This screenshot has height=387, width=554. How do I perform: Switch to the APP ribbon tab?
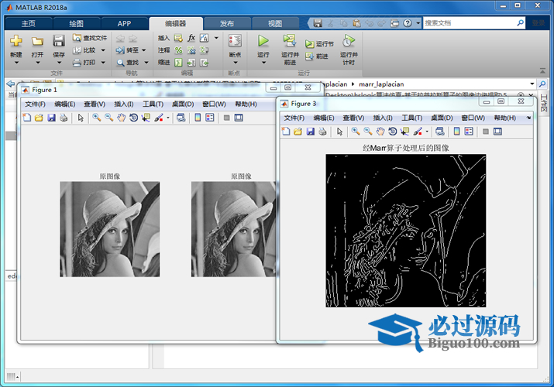(124, 23)
